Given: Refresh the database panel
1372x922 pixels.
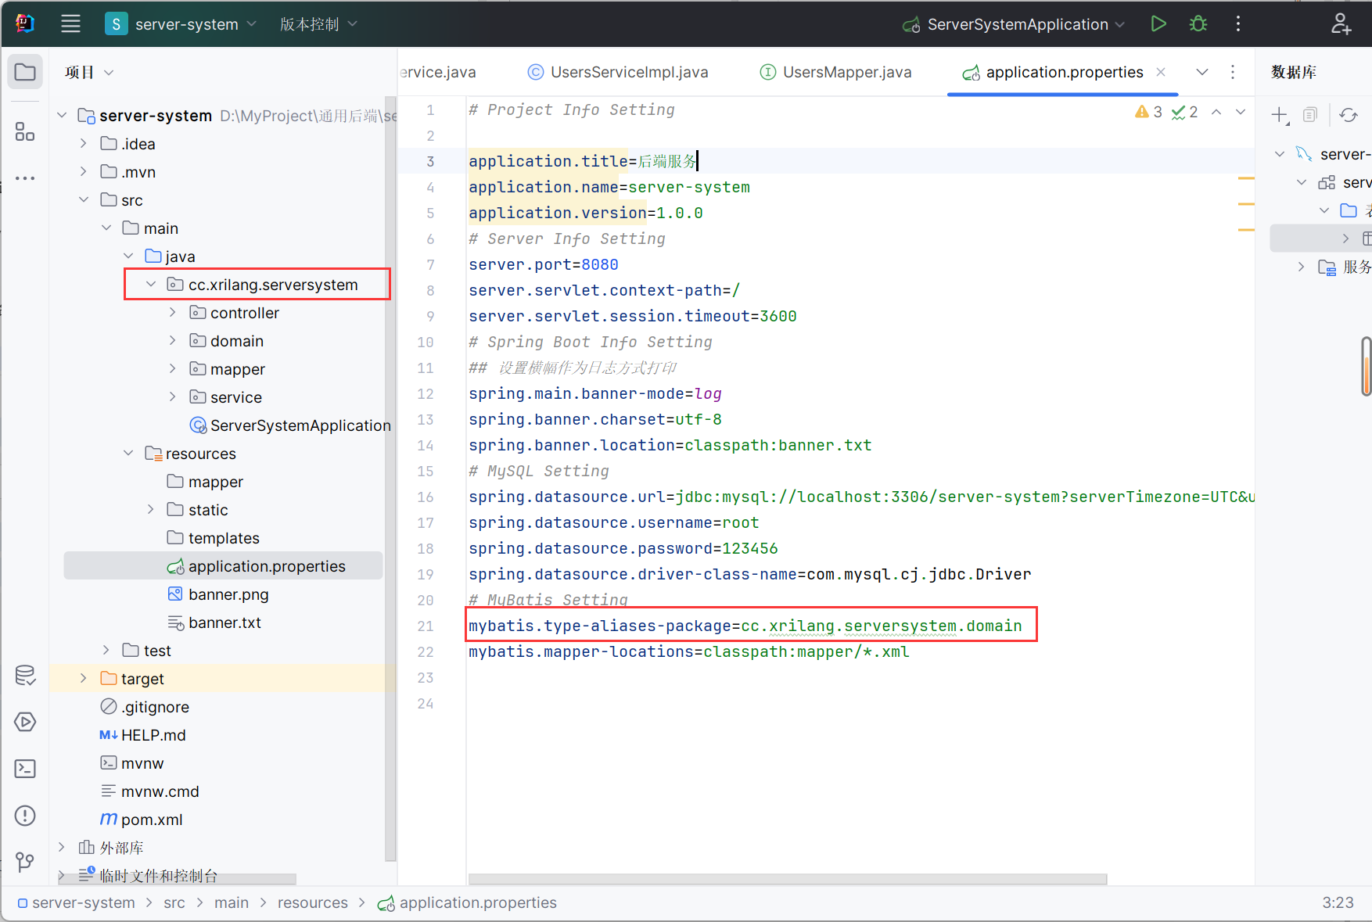Looking at the screenshot, I should click(x=1349, y=115).
